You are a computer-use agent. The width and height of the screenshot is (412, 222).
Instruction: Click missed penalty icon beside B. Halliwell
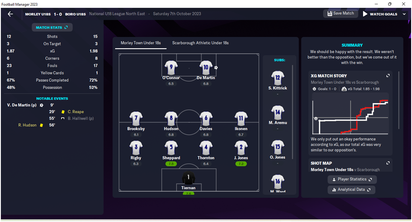(x=63, y=118)
